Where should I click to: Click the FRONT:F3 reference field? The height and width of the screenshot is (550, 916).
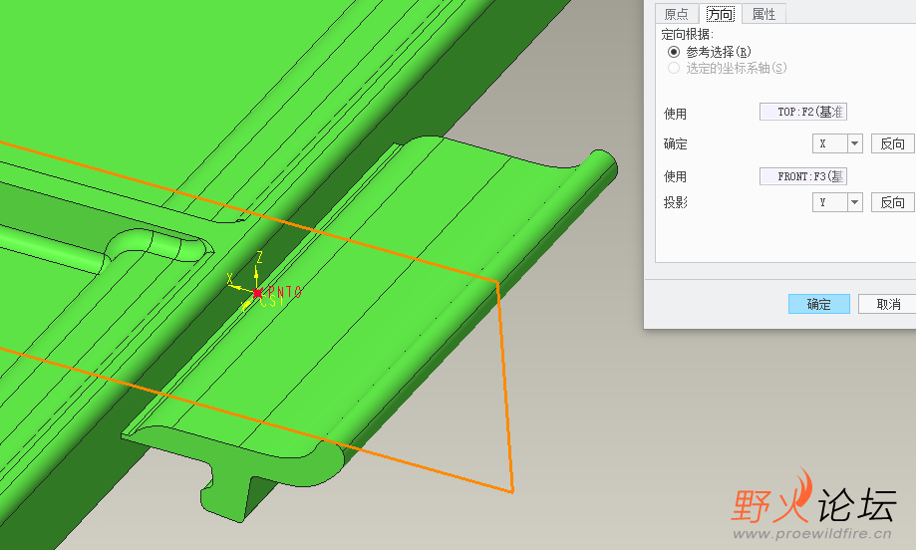click(803, 176)
